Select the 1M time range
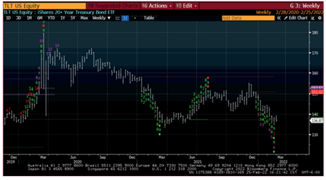Screen dimensions: 326x180 [x=29, y=18]
